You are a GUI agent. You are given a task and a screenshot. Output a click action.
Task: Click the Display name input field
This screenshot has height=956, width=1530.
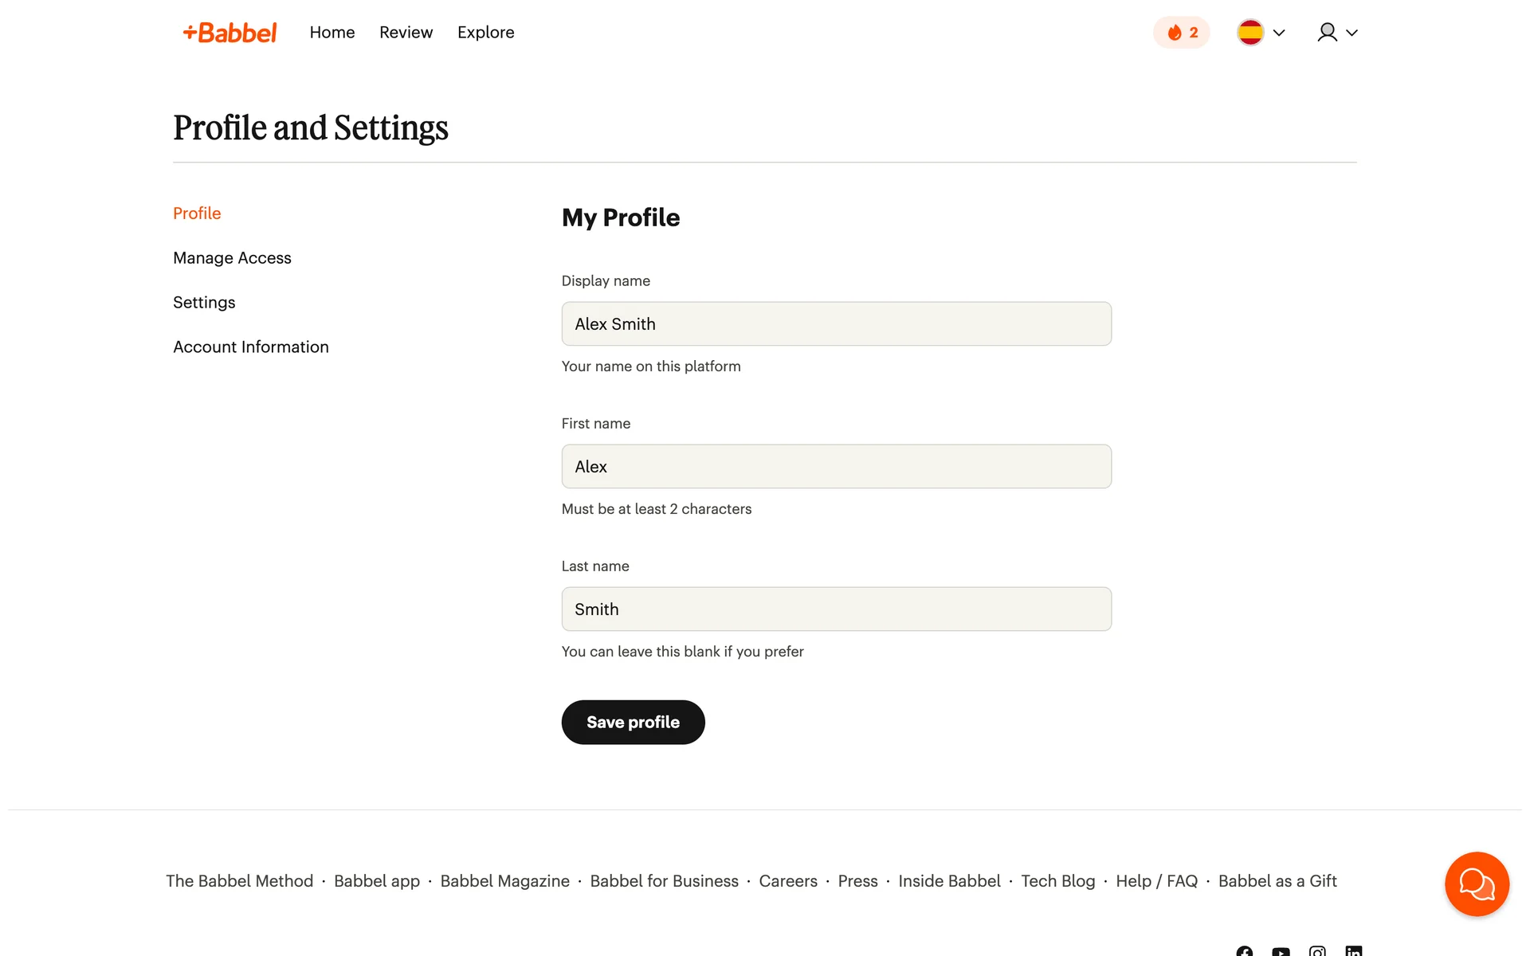(836, 324)
